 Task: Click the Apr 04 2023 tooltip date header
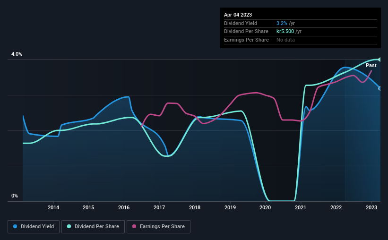238,15
